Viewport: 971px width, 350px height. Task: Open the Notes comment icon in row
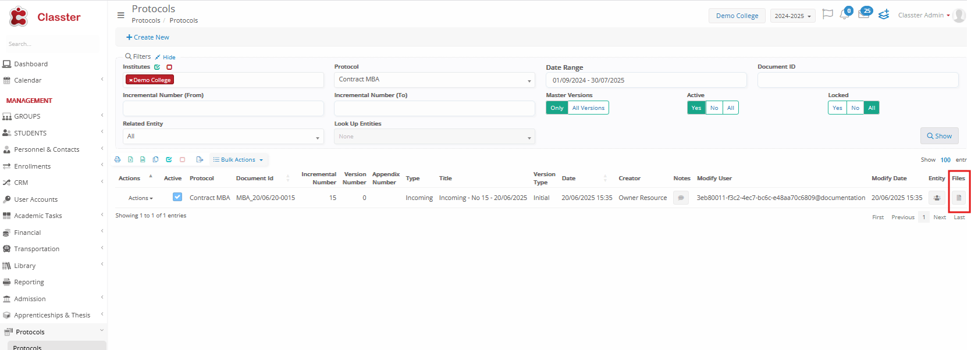tap(681, 198)
